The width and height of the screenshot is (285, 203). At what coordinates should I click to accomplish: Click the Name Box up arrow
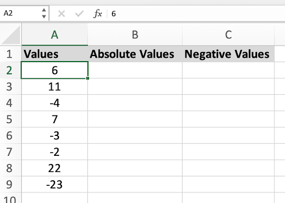pyautogui.click(x=44, y=10)
